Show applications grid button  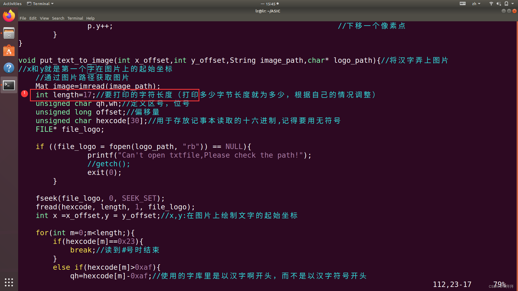(x=9, y=282)
